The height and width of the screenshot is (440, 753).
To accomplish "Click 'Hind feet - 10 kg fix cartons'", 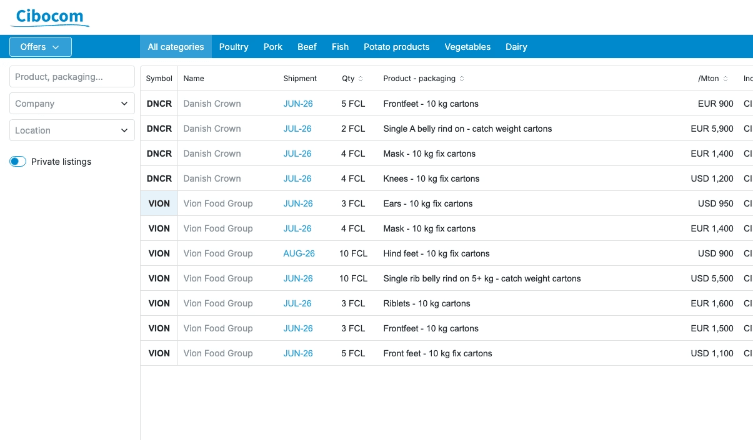I will 436,253.
